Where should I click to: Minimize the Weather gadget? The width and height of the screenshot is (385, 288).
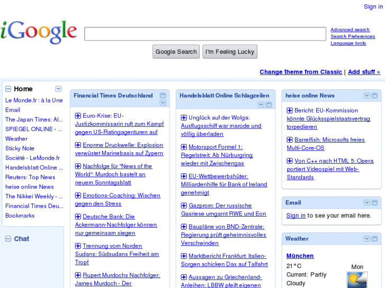[375, 239]
